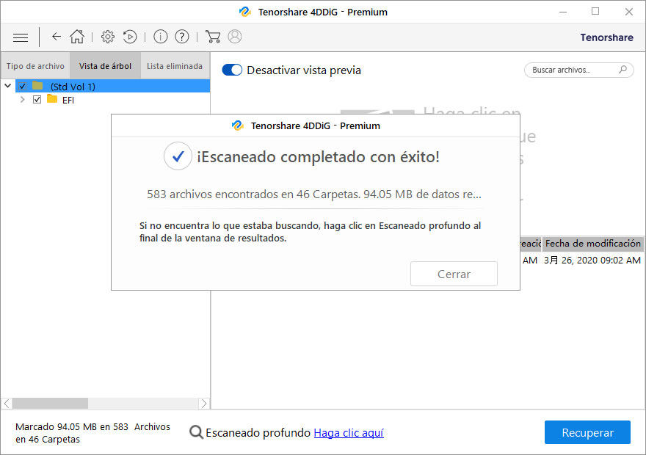
Task: Click the right scroll arrow of tree panel
Action: click(203, 403)
